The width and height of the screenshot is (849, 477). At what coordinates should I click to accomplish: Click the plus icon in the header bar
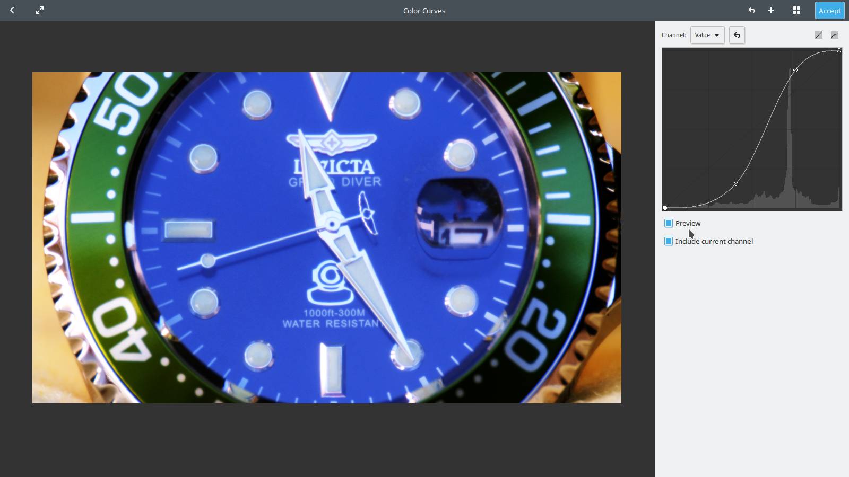click(771, 10)
